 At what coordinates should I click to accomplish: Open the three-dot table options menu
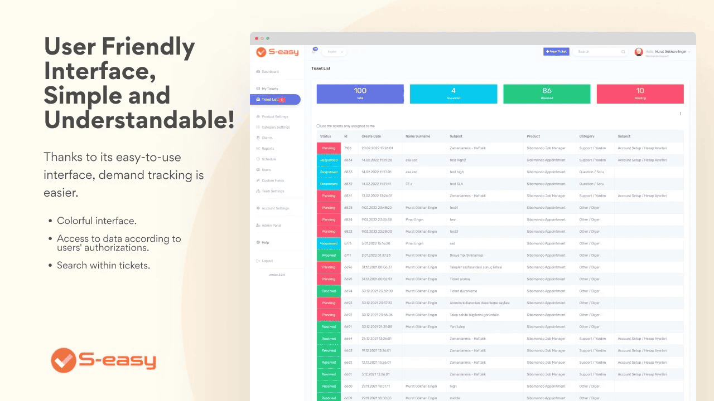click(x=681, y=114)
